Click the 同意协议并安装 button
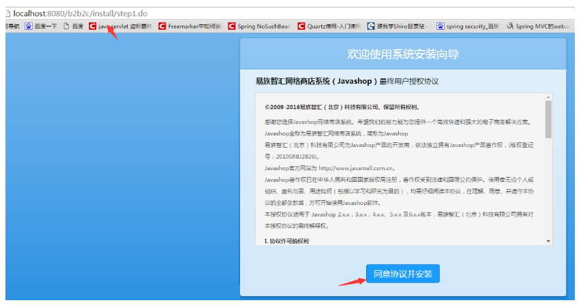The image size is (581, 307). click(x=402, y=274)
